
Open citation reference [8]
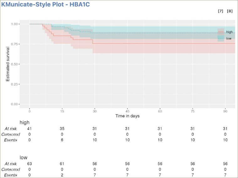click(230, 11)
